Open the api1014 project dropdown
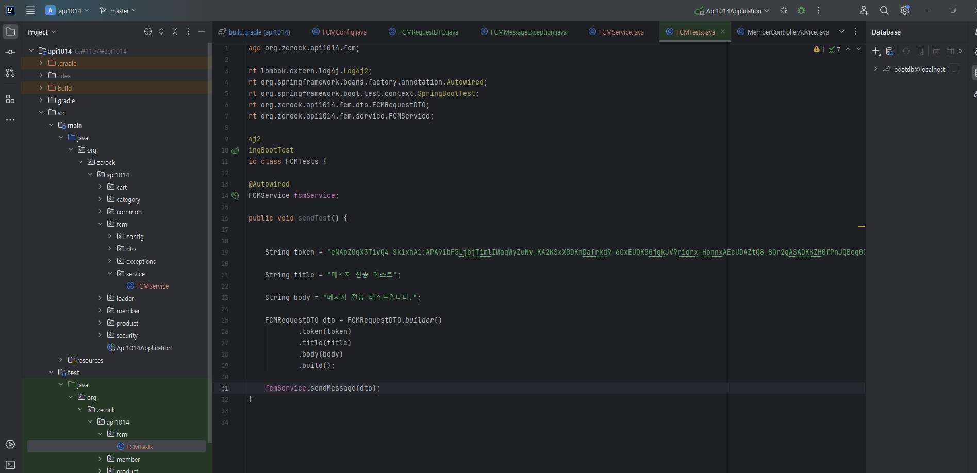Viewport: 977px width, 473px height. [68, 10]
